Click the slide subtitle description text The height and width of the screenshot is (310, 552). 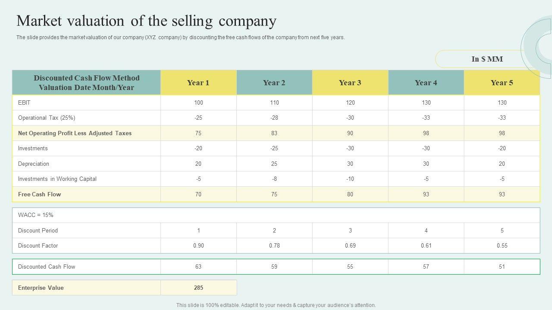coord(181,37)
